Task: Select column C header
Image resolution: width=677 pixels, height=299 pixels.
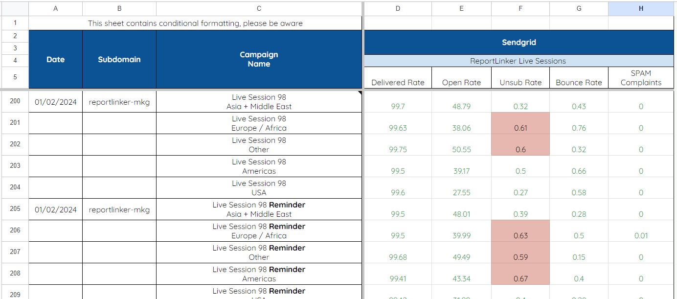Action: point(259,8)
